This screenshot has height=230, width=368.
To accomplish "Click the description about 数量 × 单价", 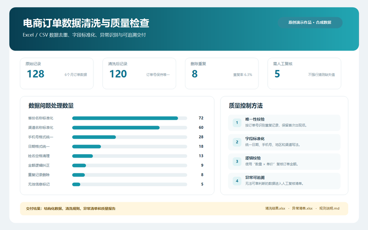I will (x=272, y=164).
